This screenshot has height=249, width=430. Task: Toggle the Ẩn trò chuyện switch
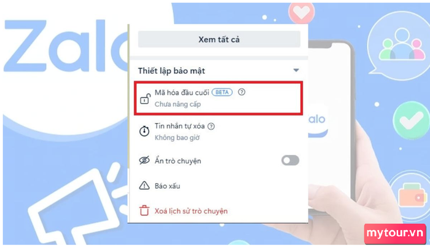click(290, 160)
